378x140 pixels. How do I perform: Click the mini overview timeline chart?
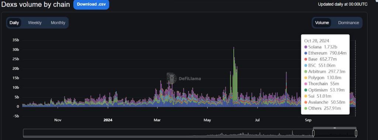190,133
